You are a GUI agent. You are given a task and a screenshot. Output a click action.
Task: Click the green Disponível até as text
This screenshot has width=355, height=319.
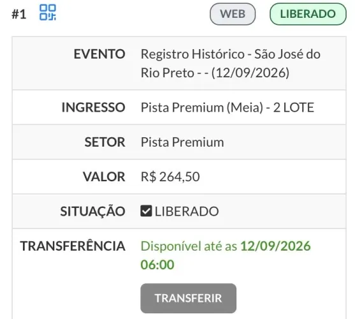(189, 246)
